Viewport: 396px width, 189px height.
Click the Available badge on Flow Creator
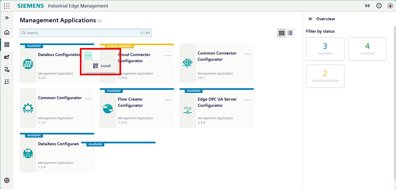[x=114, y=91]
